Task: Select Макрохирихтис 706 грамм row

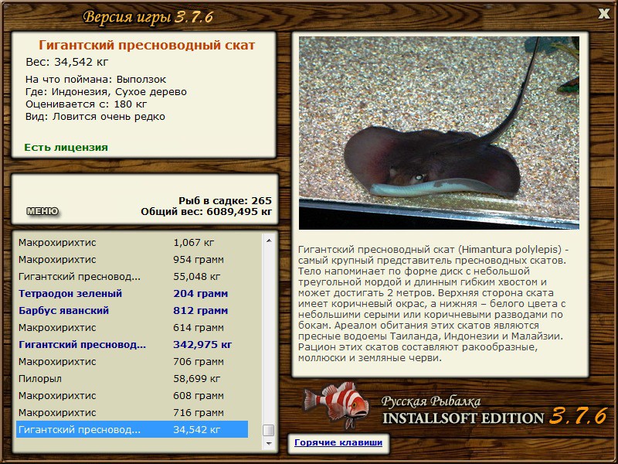Action: pyautogui.click(x=132, y=361)
